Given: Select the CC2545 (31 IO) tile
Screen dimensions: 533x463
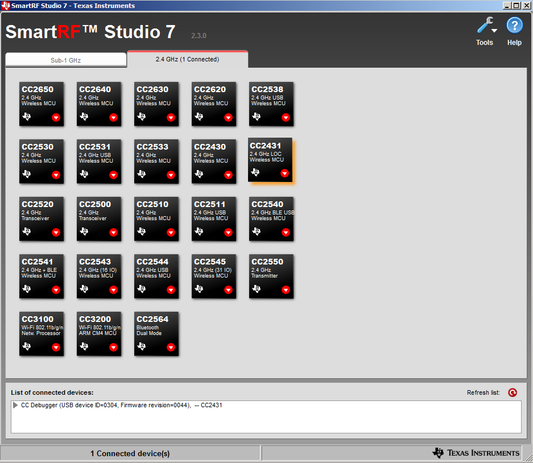Looking at the screenshot, I should 214,276.
